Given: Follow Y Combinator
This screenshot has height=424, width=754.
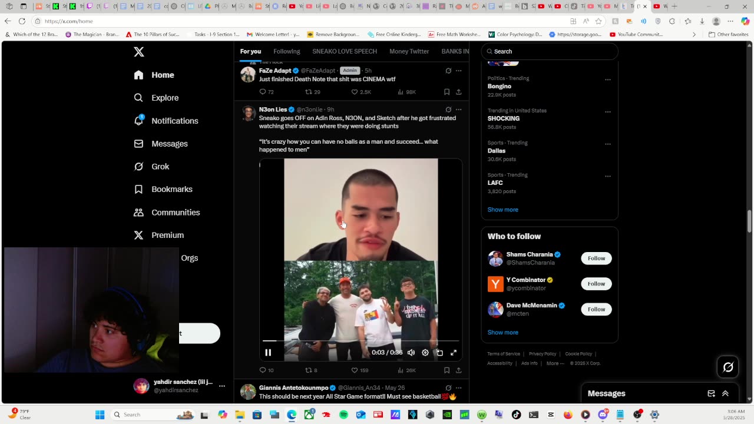Looking at the screenshot, I should click(596, 283).
